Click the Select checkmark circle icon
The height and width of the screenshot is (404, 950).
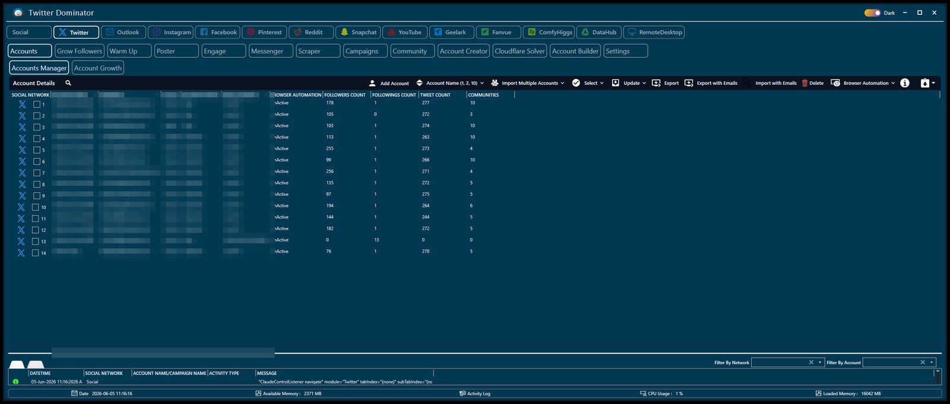(x=576, y=83)
